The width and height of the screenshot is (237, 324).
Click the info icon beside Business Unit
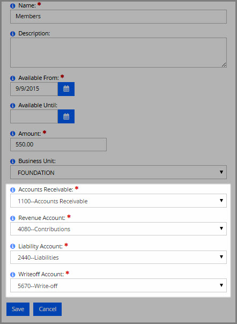pos(13,161)
